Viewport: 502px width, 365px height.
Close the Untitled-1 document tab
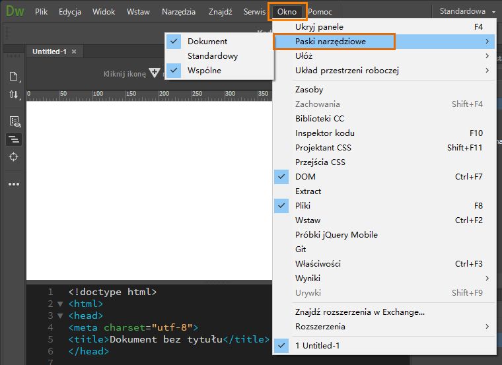coord(74,51)
